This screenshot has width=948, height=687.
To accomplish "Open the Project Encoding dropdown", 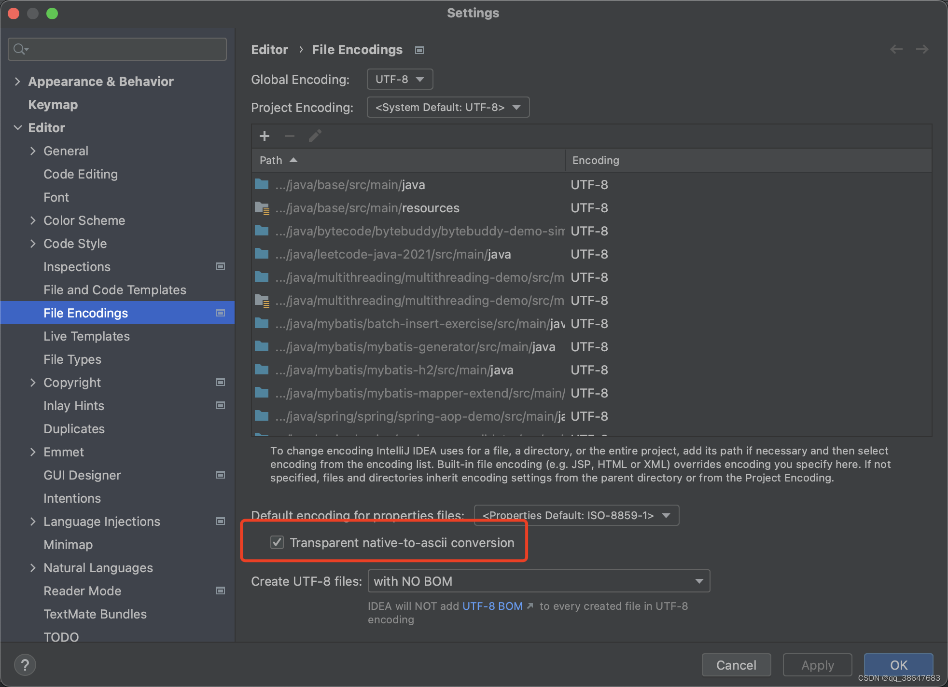I will click(448, 107).
